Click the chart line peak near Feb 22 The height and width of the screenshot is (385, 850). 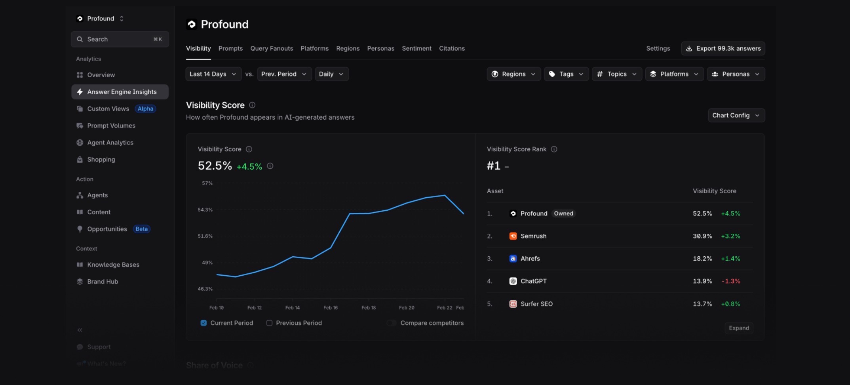point(445,195)
